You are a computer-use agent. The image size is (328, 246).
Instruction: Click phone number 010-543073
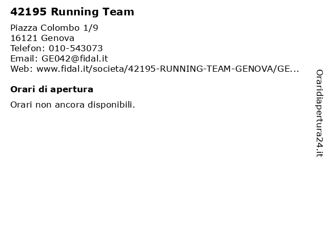pos(76,48)
